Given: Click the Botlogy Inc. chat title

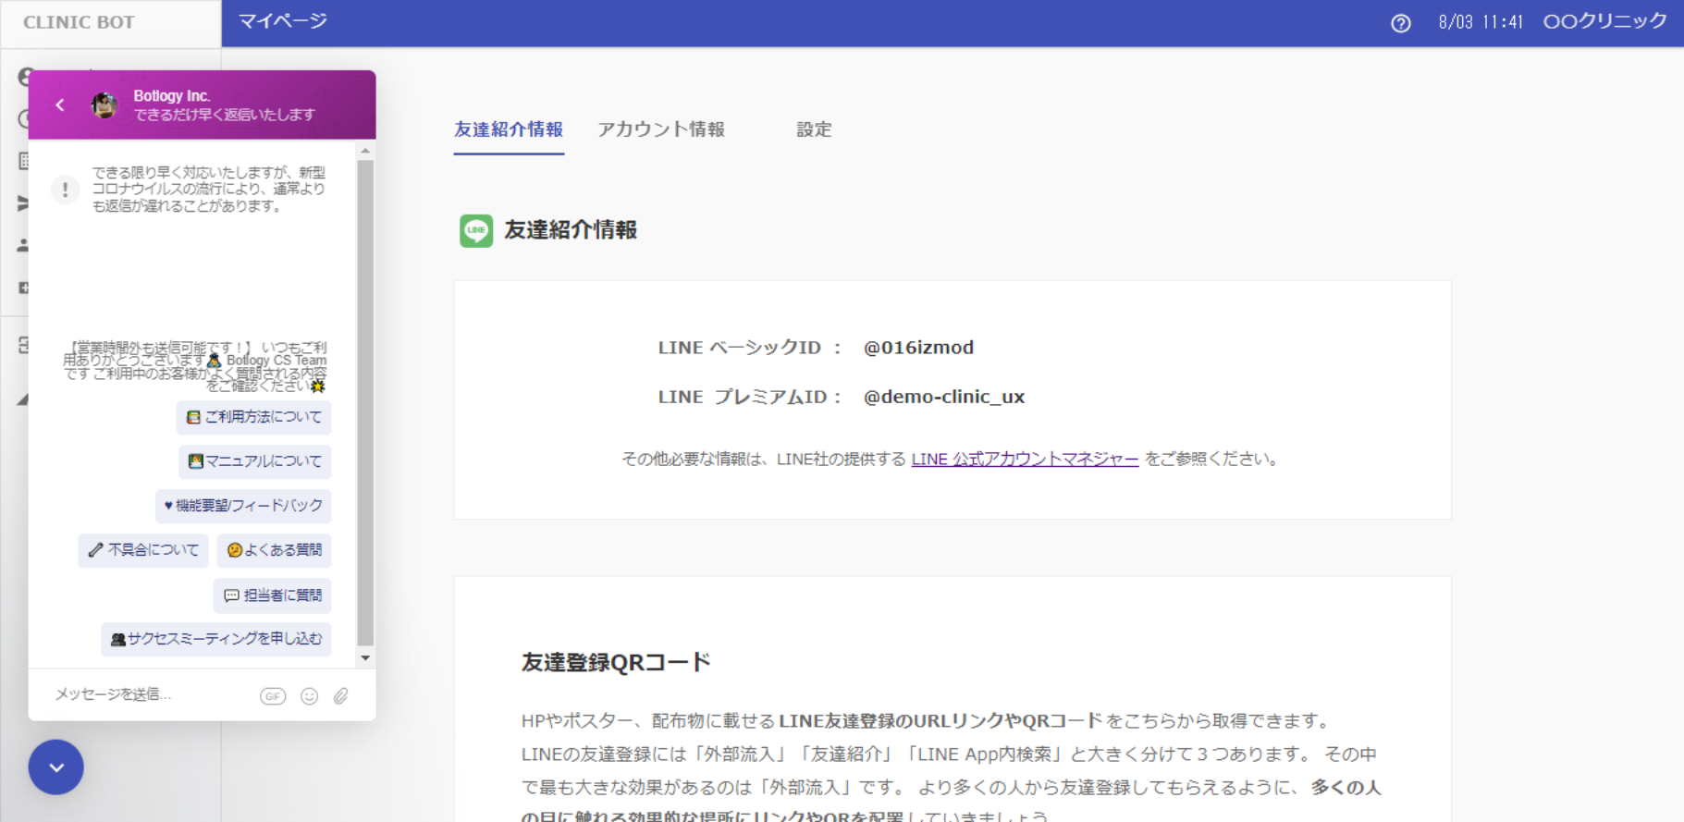Looking at the screenshot, I should [172, 96].
